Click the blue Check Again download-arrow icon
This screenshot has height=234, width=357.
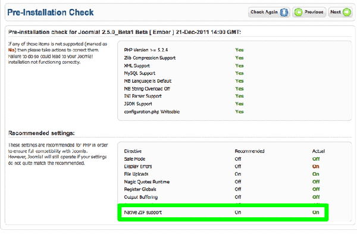(284, 12)
